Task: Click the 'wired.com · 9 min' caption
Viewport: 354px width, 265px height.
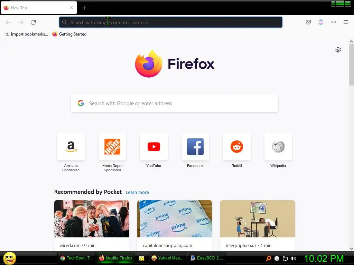Action: (77, 245)
